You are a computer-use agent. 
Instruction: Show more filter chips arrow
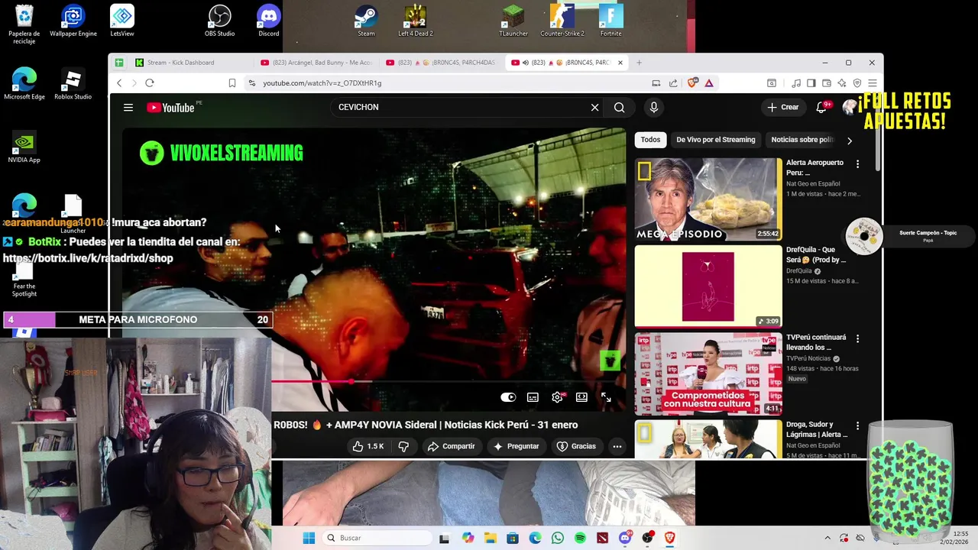coord(849,141)
